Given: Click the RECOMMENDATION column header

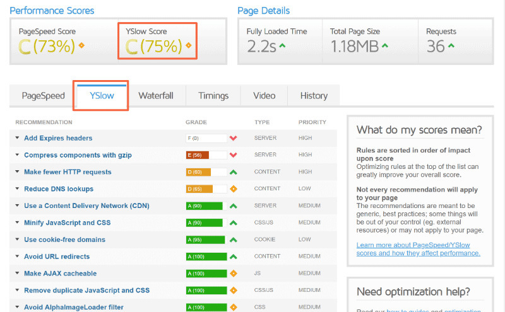Looking at the screenshot, I should coord(44,122).
